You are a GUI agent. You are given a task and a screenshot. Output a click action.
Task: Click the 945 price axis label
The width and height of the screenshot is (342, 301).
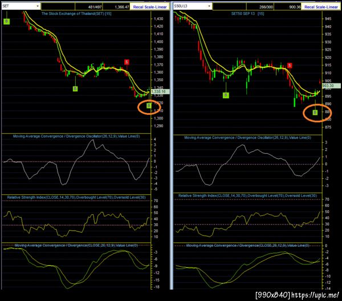tap(328, 19)
